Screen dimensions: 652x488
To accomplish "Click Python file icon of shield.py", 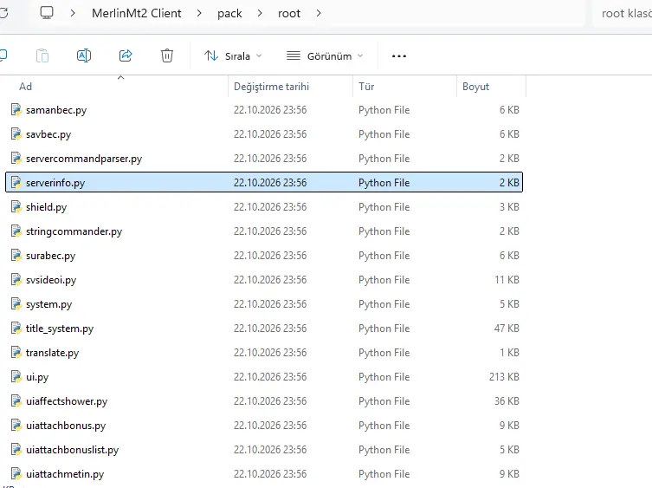I will pos(16,206).
